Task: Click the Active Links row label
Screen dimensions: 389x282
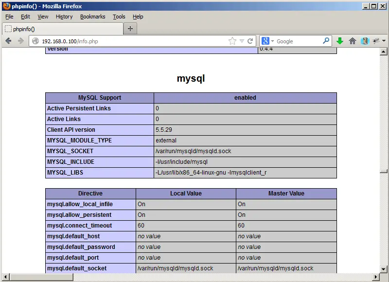Action: click(x=64, y=119)
